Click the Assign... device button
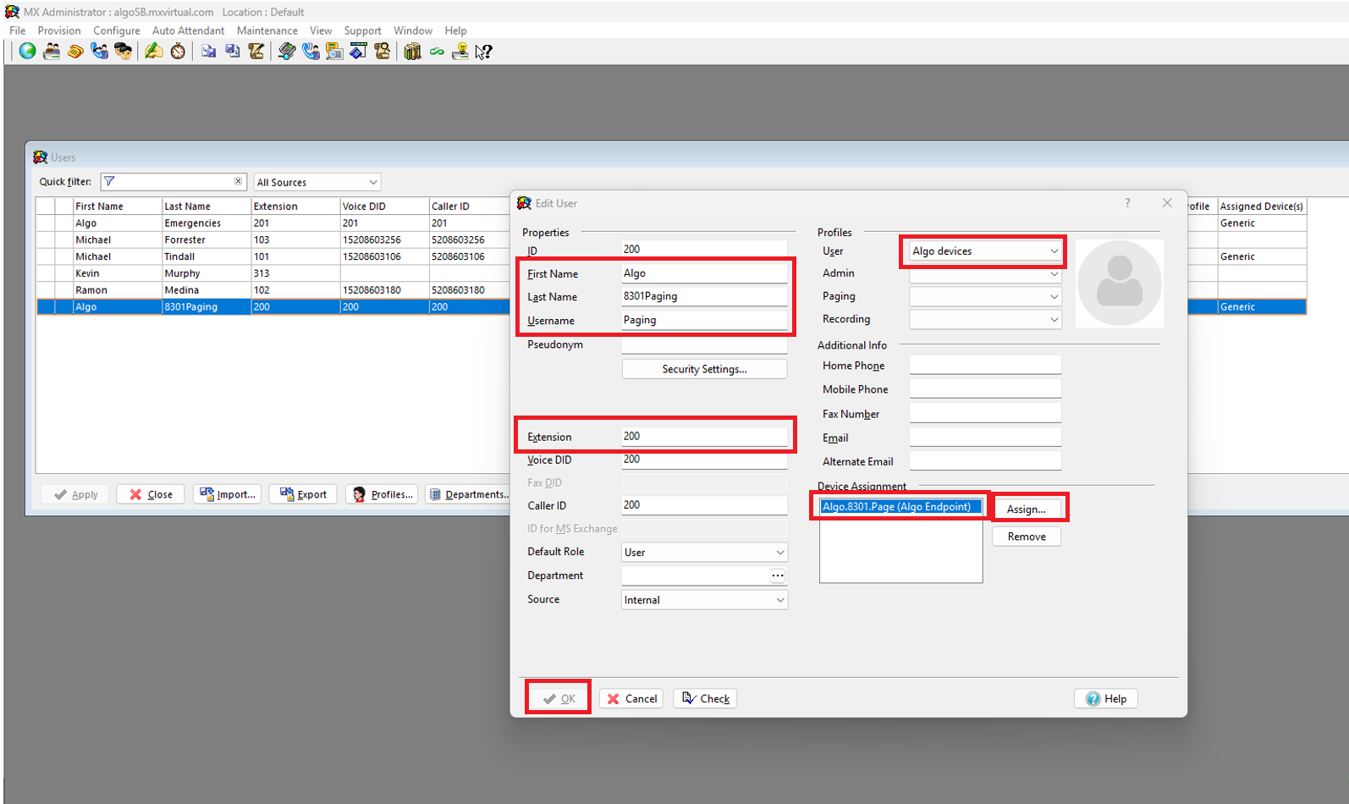The image size is (1349, 804). (x=1027, y=509)
